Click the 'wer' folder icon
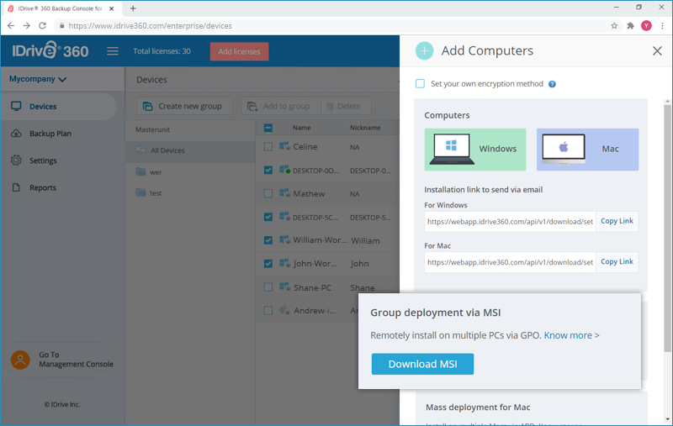Screen dimensions: 673x426 (140, 172)
